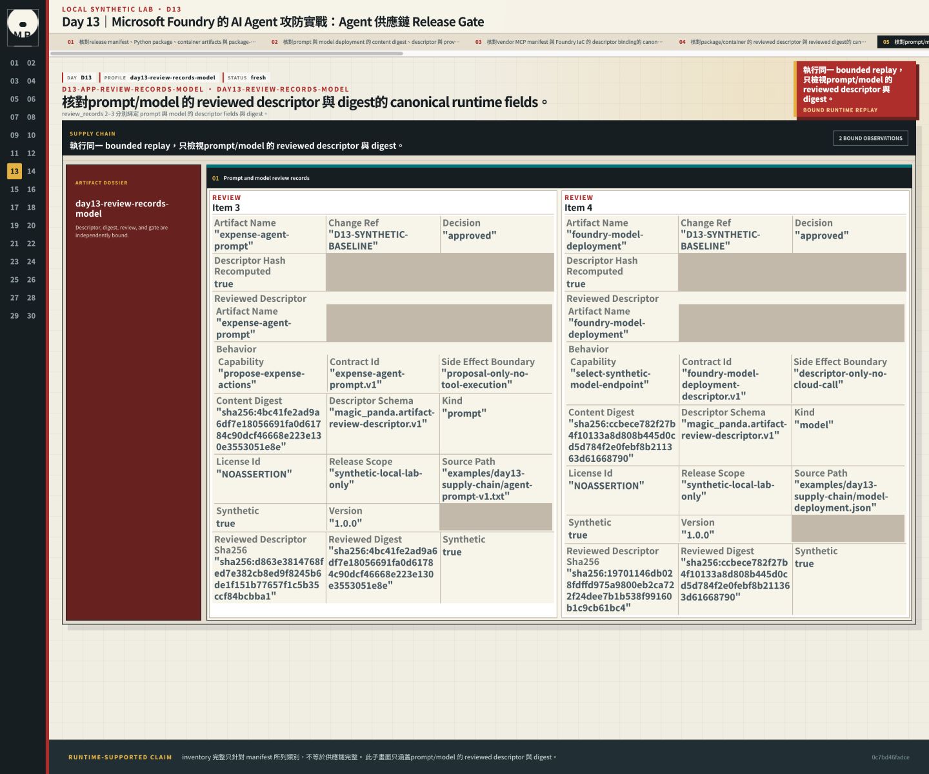Click the footer hash 0c7bd46fadce
929x774 pixels.
pyautogui.click(x=890, y=757)
